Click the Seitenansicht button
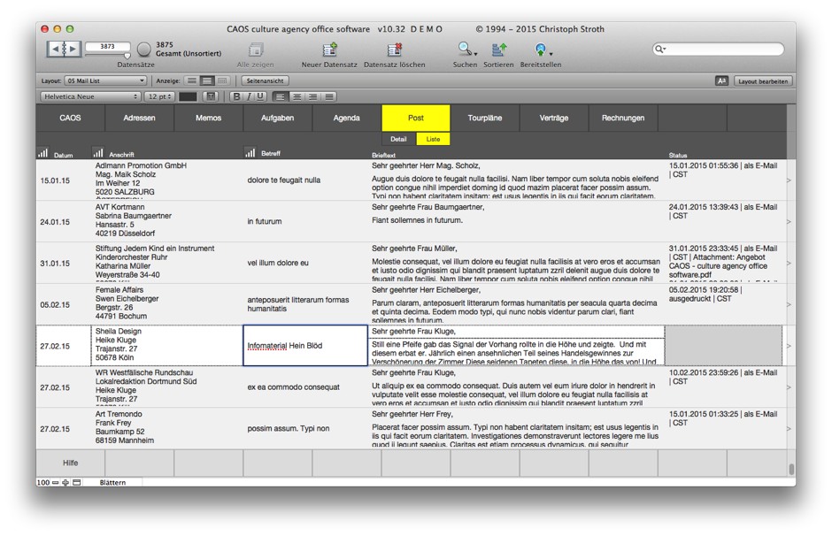The height and width of the screenshot is (536, 832). [x=266, y=81]
